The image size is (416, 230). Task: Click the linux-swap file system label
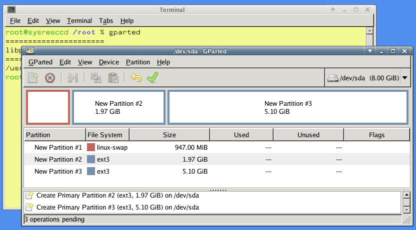point(112,147)
